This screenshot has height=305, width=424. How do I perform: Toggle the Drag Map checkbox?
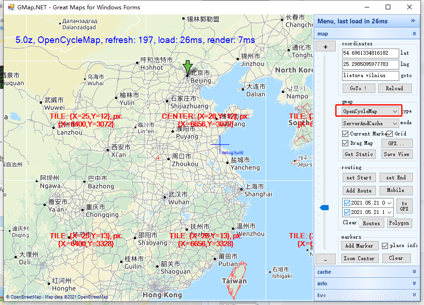click(345, 143)
